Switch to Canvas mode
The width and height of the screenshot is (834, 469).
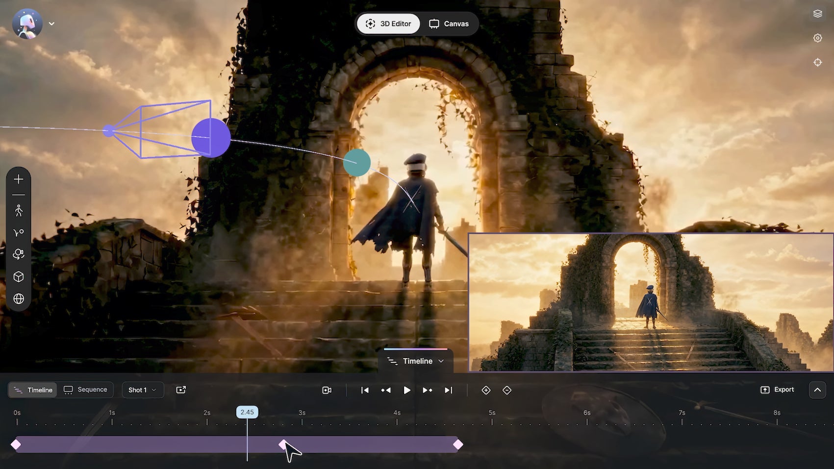pyautogui.click(x=449, y=24)
